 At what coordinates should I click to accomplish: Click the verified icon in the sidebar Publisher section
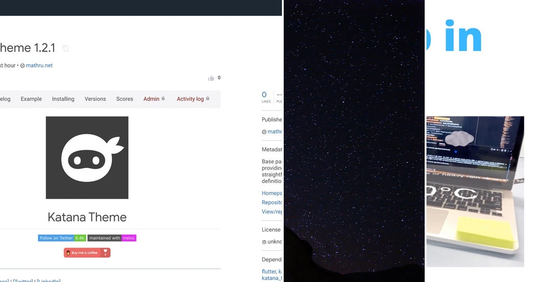[x=264, y=132]
